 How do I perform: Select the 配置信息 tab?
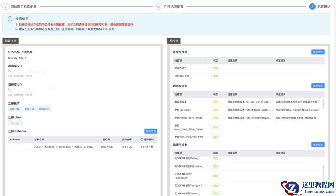(11, 41)
